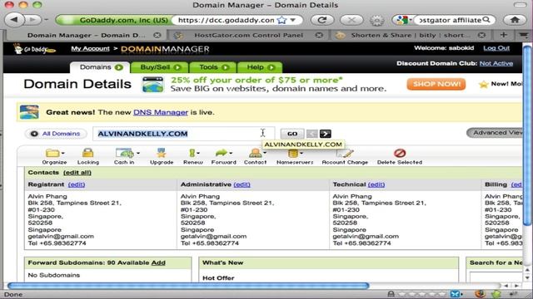Close the HostGator Control Panel tab

coord(319,35)
